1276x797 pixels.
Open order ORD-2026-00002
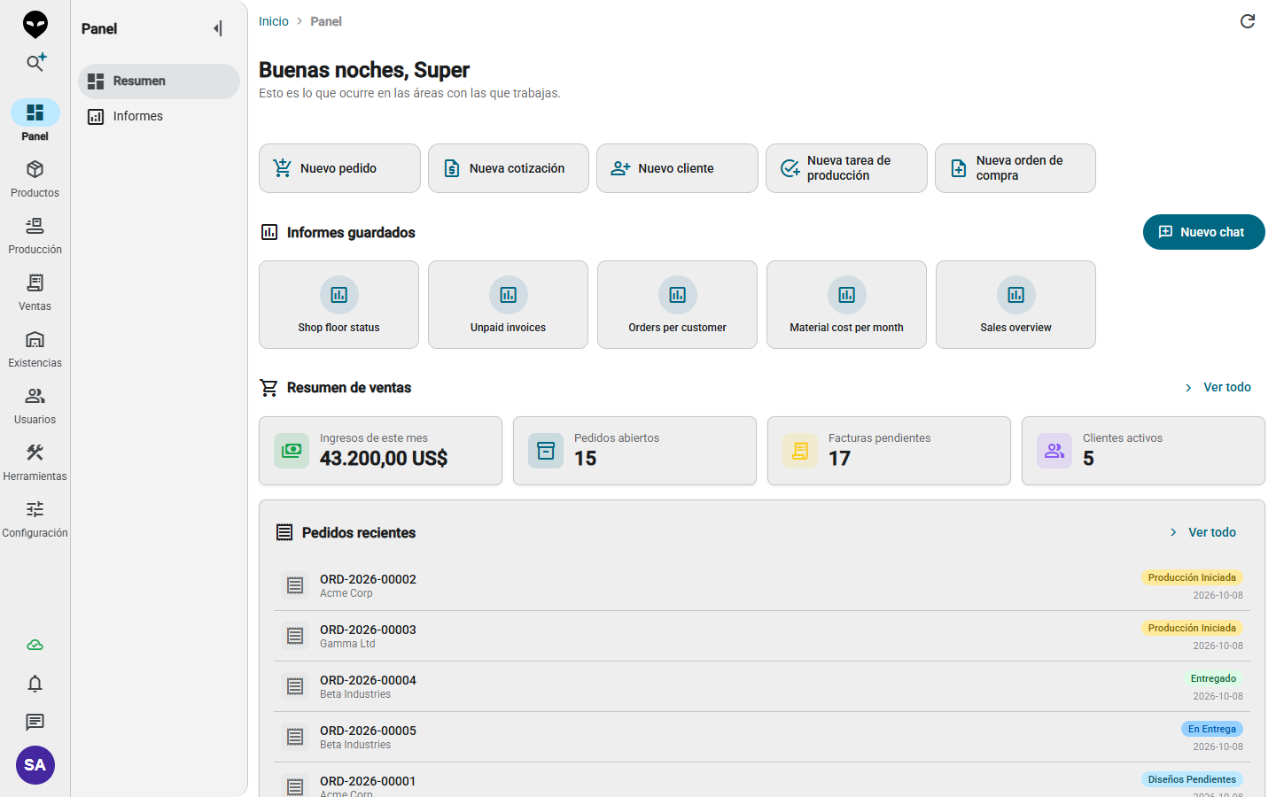762,585
